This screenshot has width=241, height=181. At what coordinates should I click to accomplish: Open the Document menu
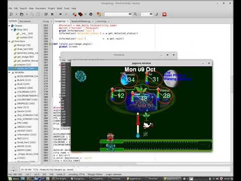(41, 8)
